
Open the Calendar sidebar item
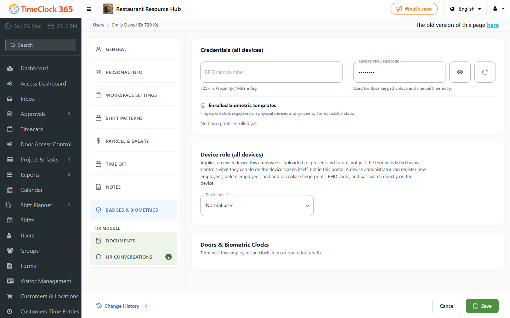pos(41,190)
